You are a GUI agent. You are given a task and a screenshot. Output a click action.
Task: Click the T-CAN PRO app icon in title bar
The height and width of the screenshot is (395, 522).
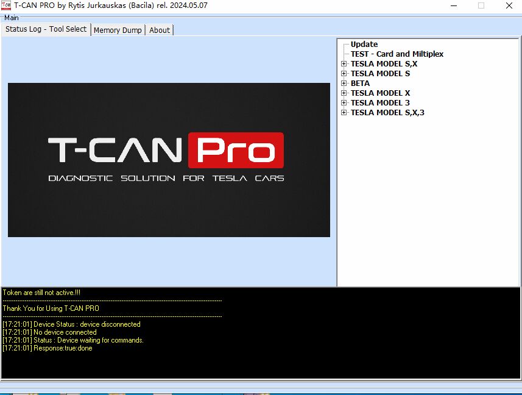coord(6,5)
